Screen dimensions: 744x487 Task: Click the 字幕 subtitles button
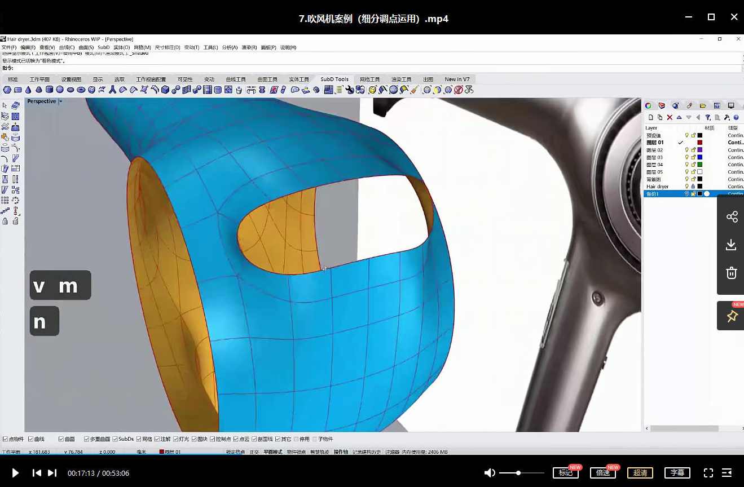677,473
